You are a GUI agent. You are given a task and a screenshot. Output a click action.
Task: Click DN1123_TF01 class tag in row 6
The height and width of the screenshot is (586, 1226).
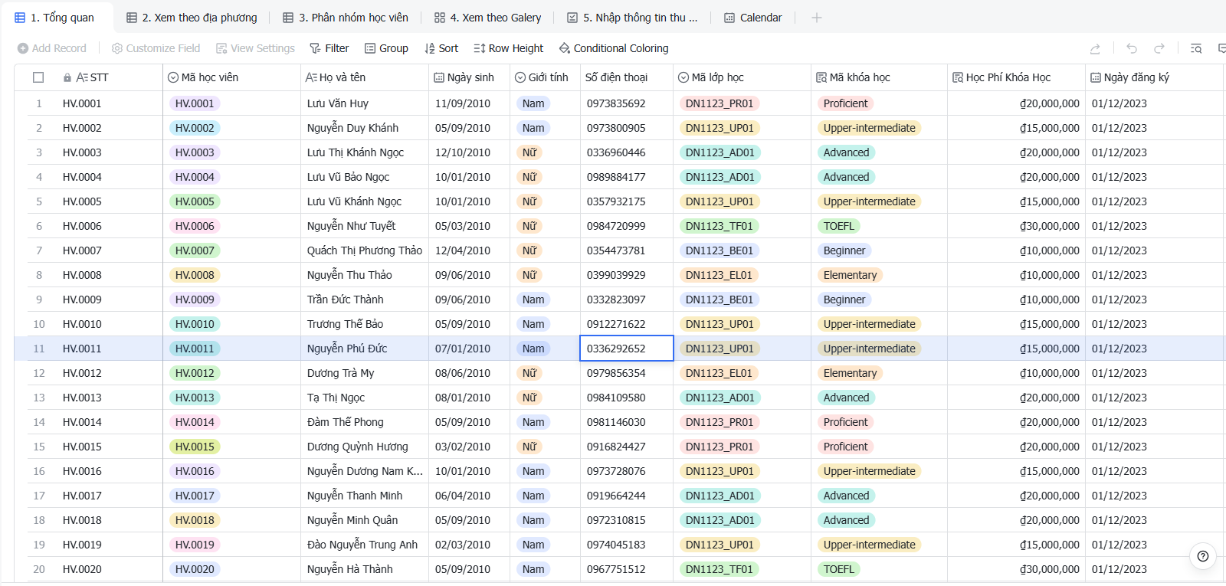(x=720, y=226)
